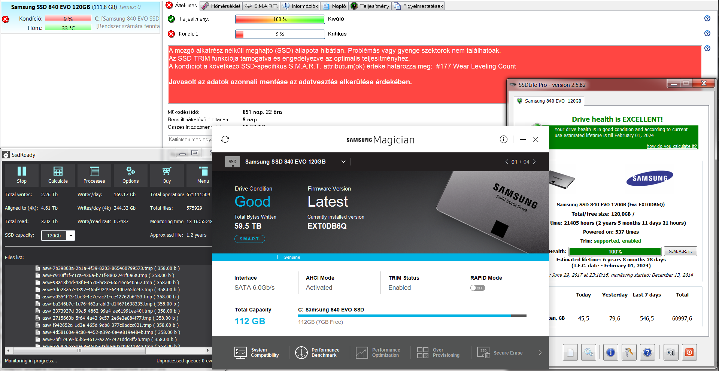
Task: Select Samsung 840 EVO 120GB tab in SSDLife
Action: 549,101
